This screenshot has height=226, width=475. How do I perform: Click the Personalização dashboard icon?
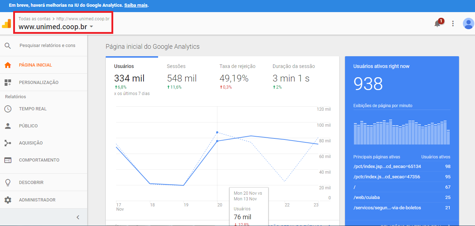coord(8,83)
